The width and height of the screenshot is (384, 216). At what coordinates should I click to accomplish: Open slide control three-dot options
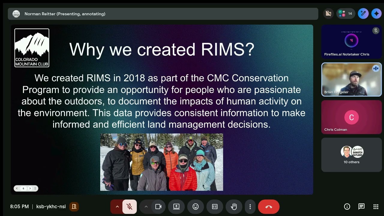35,188
